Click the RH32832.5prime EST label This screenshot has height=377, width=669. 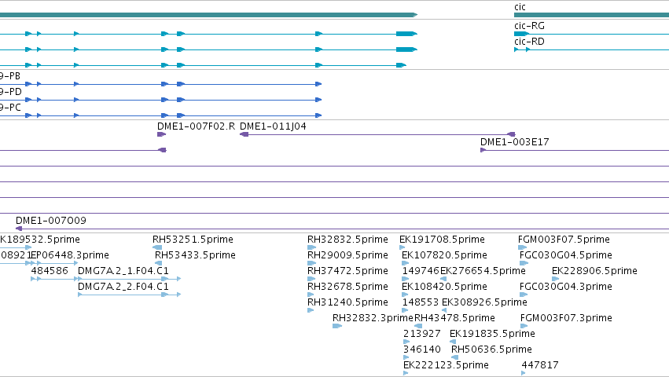tap(347, 240)
